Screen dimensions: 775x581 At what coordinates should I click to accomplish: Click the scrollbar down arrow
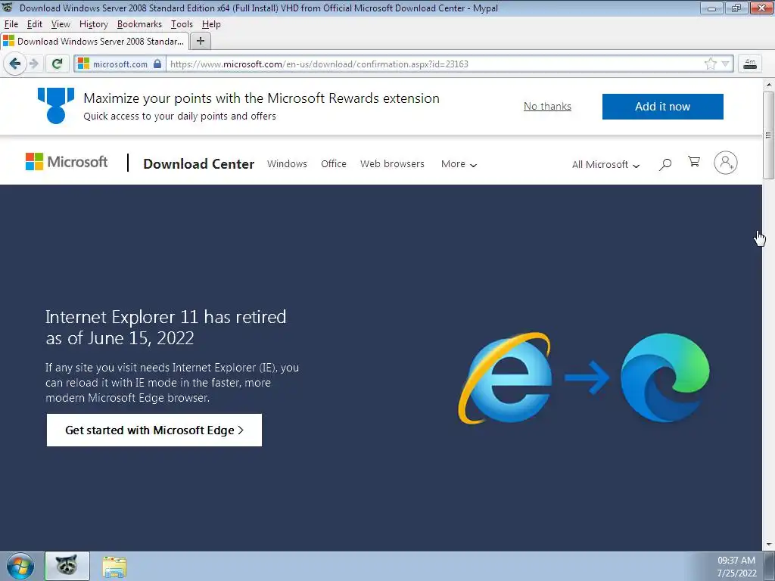768,545
